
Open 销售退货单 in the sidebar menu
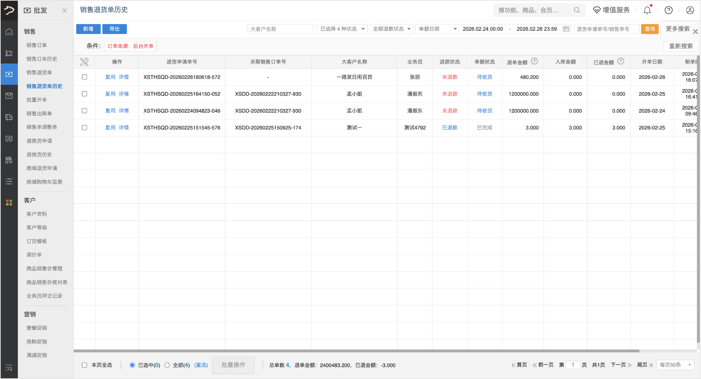click(39, 73)
